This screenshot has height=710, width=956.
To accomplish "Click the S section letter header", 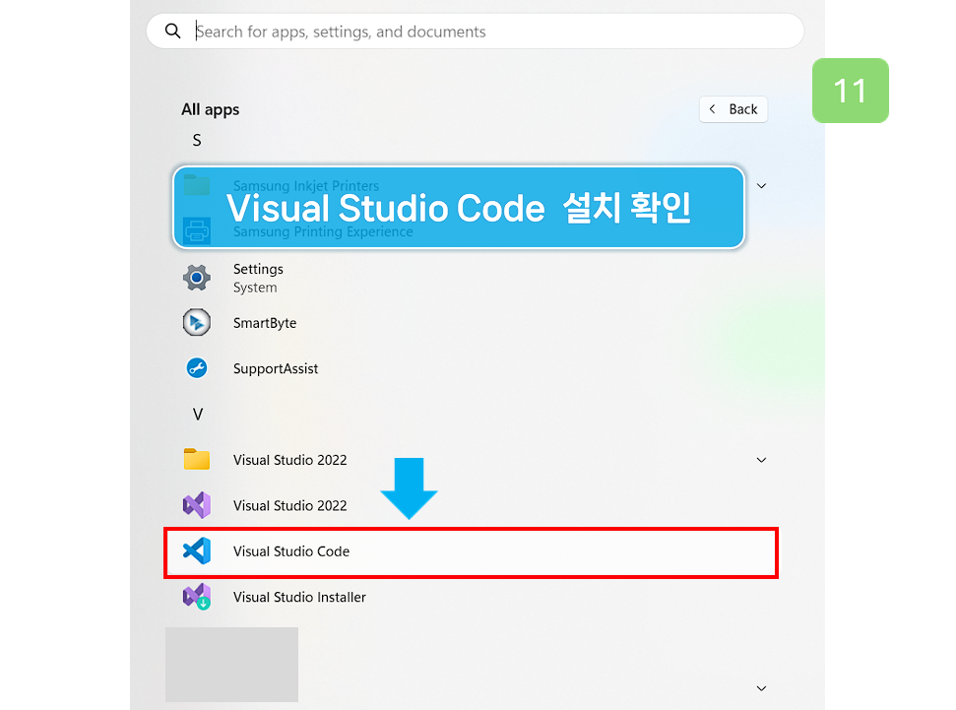I will tap(196, 140).
